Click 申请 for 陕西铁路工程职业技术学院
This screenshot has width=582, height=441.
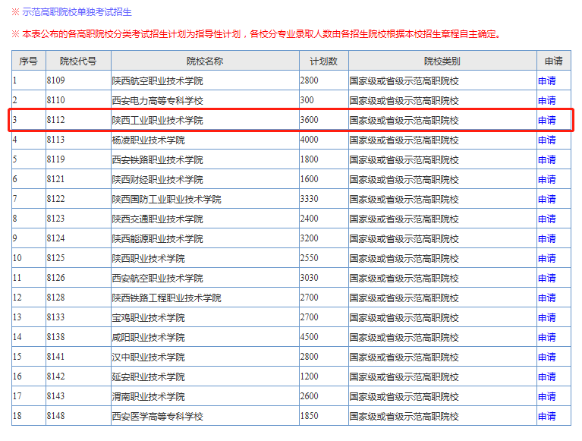pyautogui.click(x=546, y=298)
